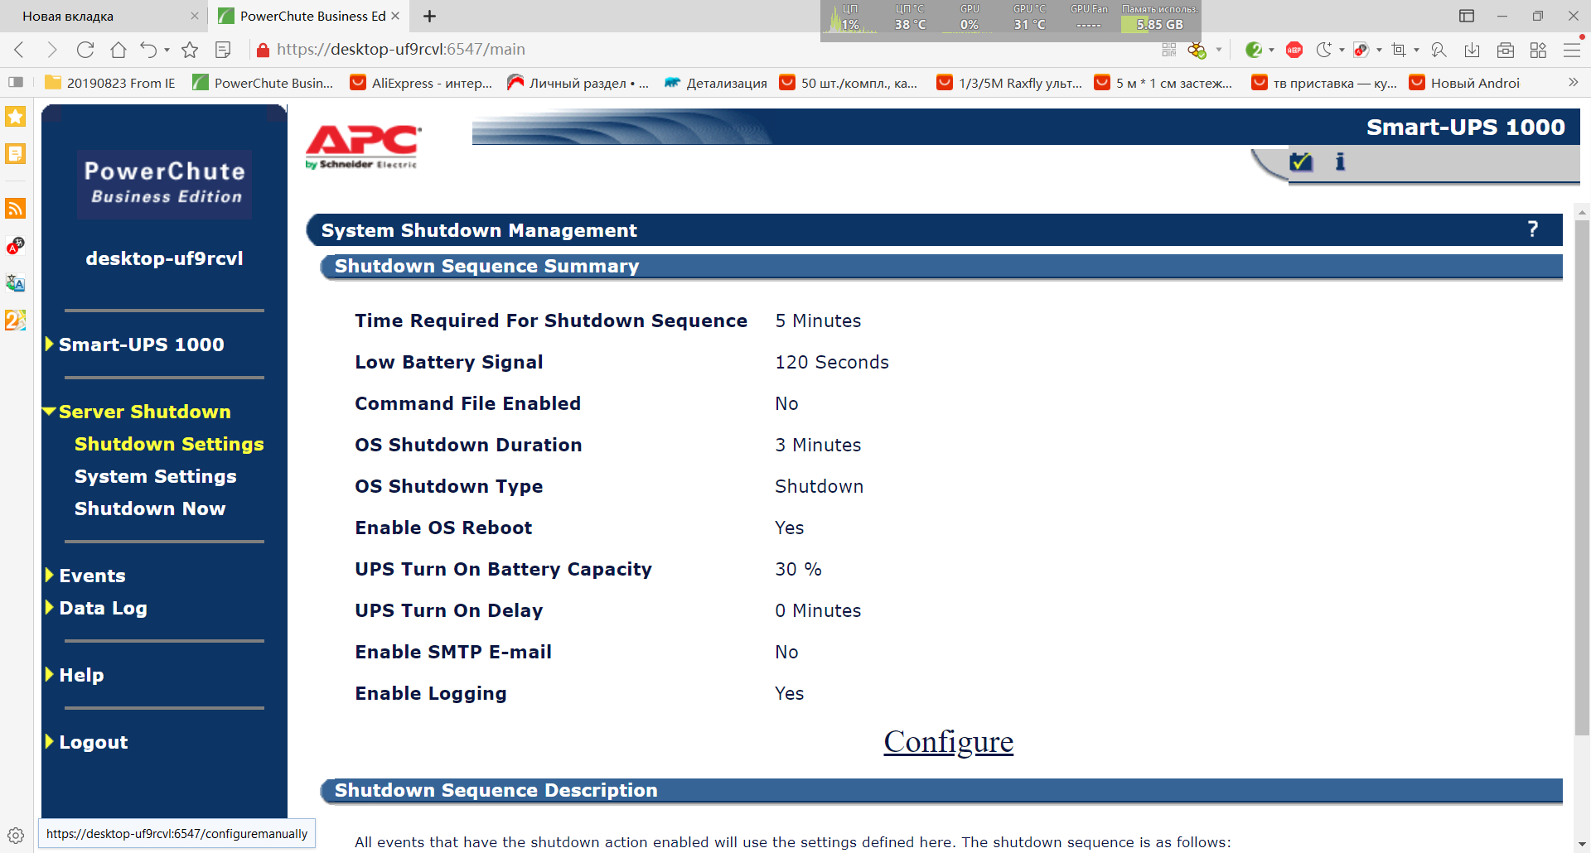This screenshot has width=1591, height=853.
Task: Open the browser main menu
Action: point(1572,50)
